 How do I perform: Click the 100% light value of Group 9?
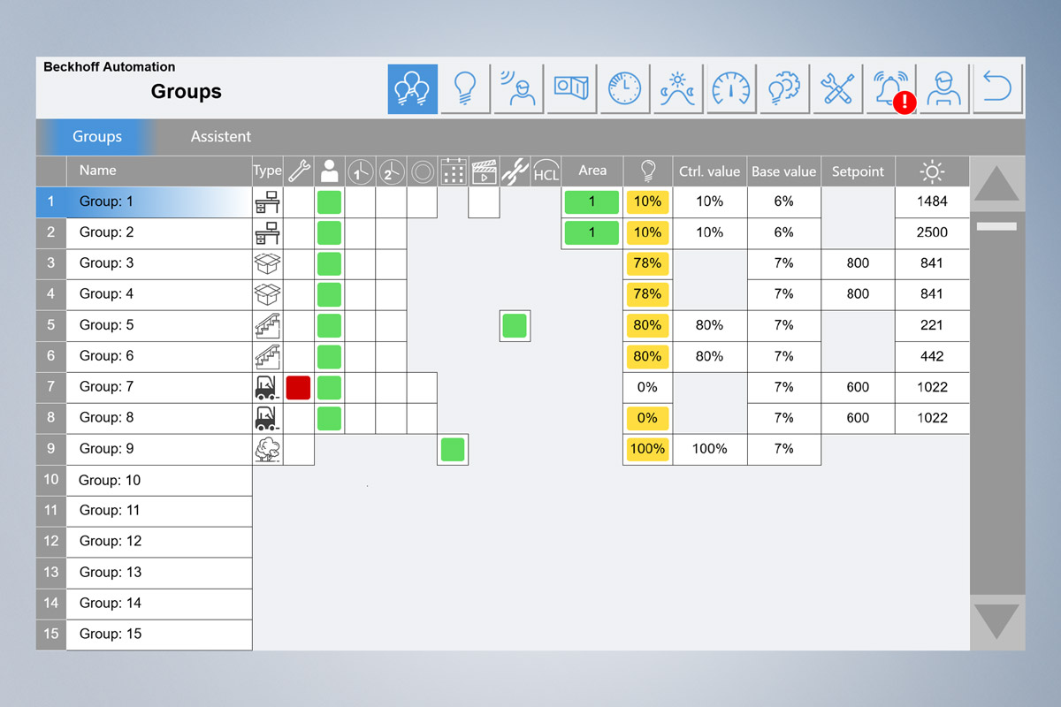point(647,449)
